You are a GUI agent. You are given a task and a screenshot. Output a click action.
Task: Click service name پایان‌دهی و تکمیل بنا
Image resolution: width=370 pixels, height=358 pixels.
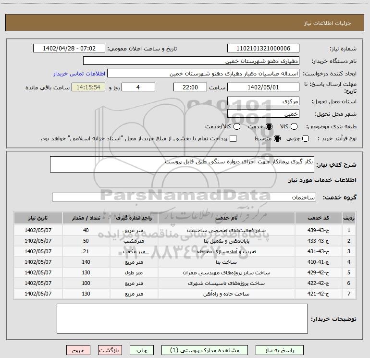point(226,241)
